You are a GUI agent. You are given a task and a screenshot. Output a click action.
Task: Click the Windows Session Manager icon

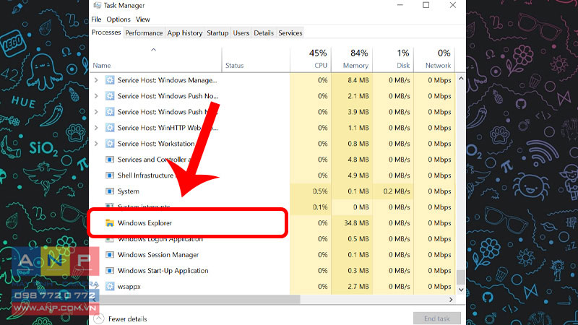click(x=110, y=255)
